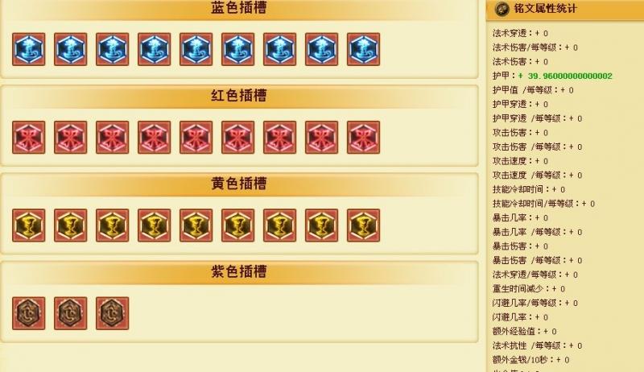This screenshot has width=644, height=372.
Task: Click the second purple quintessence icon
Action: point(71,313)
